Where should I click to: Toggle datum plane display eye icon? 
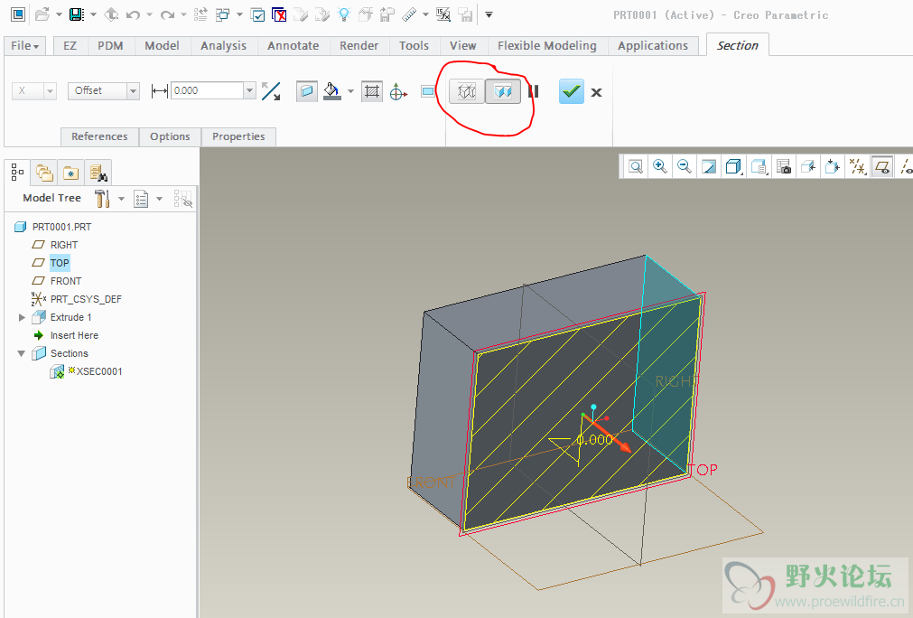pos(882,167)
